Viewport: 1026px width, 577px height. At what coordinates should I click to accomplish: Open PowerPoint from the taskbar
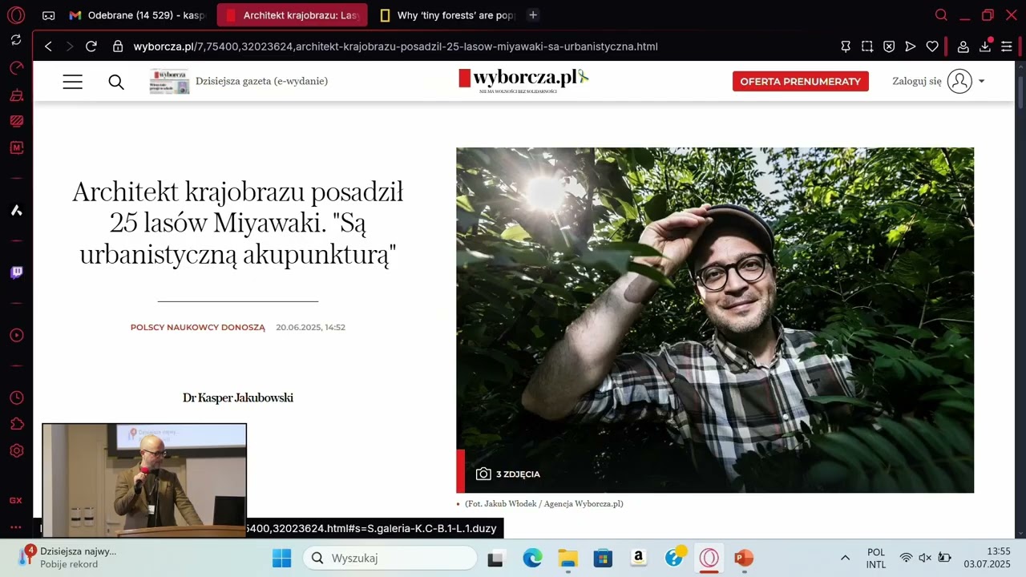tap(744, 558)
